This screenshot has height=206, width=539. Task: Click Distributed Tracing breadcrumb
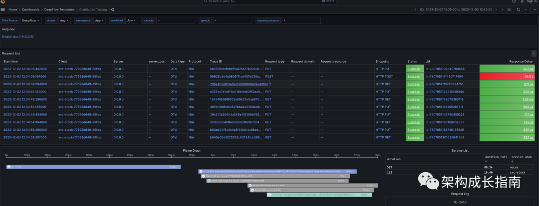(93, 9)
